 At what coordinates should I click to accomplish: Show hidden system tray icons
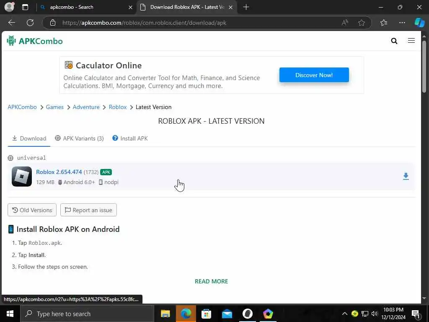[345, 314]
